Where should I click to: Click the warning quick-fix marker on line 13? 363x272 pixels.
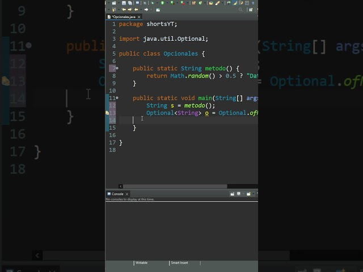[107, 113]
